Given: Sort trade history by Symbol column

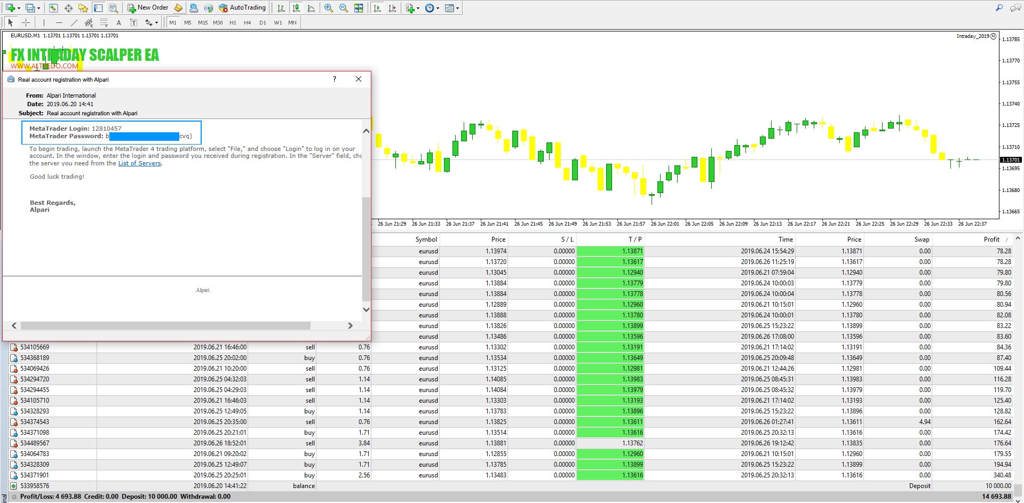Looking at the screenshot, I should pyautogui.click(x=426, y=239).
